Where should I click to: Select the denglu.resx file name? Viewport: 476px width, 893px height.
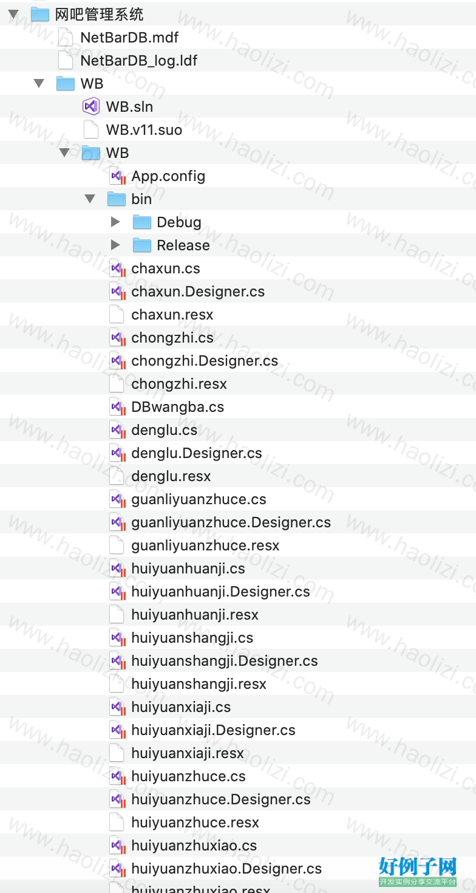[171, 476]
